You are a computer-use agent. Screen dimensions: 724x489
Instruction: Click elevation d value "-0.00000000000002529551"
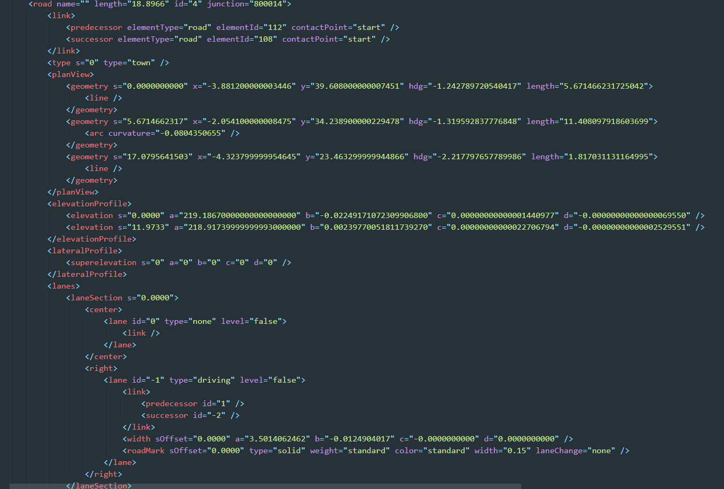click(x=634, y=227)
